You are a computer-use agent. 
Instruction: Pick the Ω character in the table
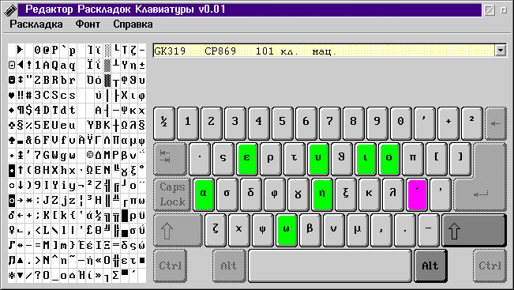[x=124, y=126]
